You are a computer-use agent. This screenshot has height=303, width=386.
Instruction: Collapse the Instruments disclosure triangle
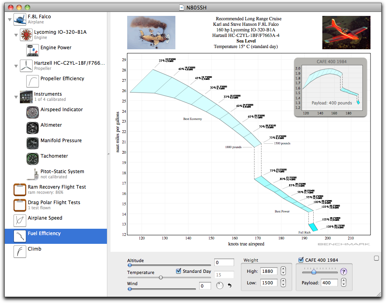click(16, 97)
